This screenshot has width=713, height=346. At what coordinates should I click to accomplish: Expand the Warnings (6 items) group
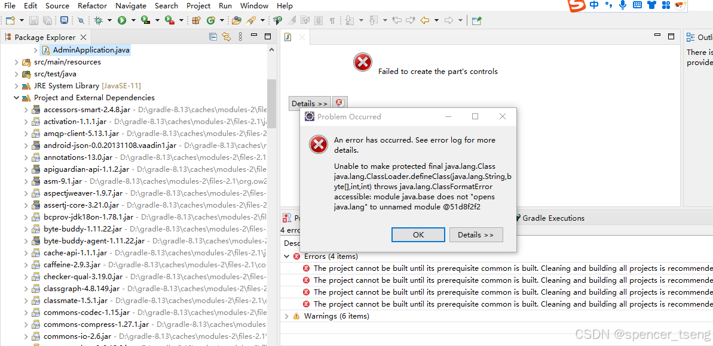point(287,316)
